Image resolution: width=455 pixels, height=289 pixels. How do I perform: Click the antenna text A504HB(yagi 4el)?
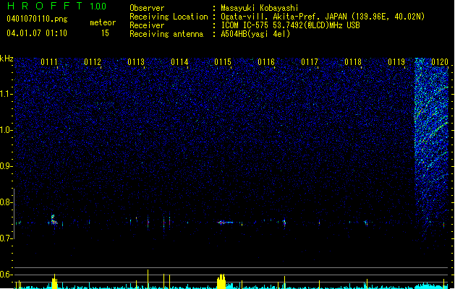[255, 34]
